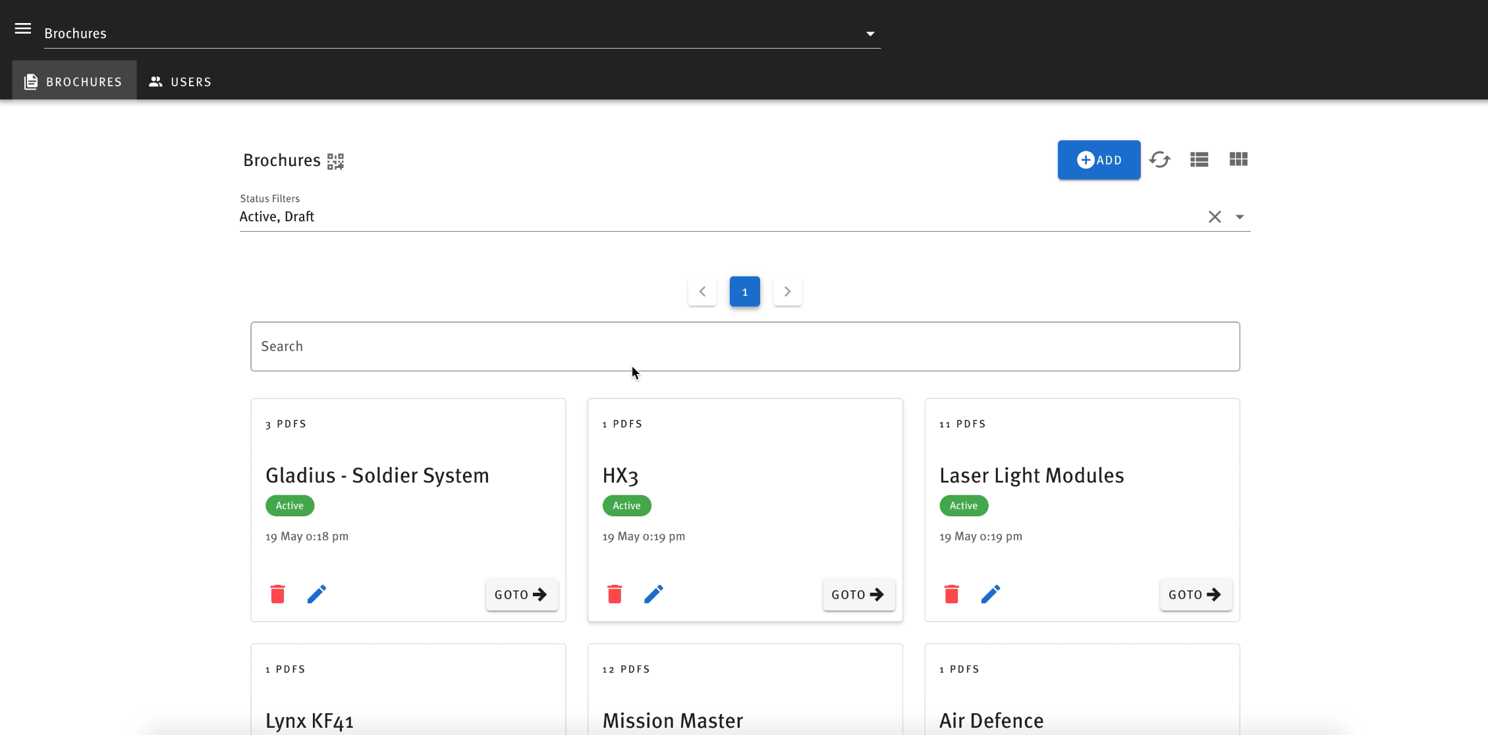Viewport: 1488px width, 735px height.
Task: Open the hamburger navigation menu
Action: 23,28
